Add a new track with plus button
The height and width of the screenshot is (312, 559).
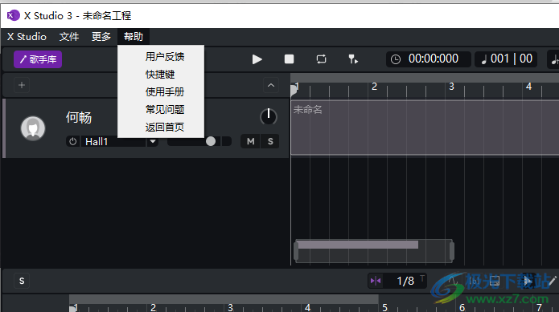click(22, 85)
